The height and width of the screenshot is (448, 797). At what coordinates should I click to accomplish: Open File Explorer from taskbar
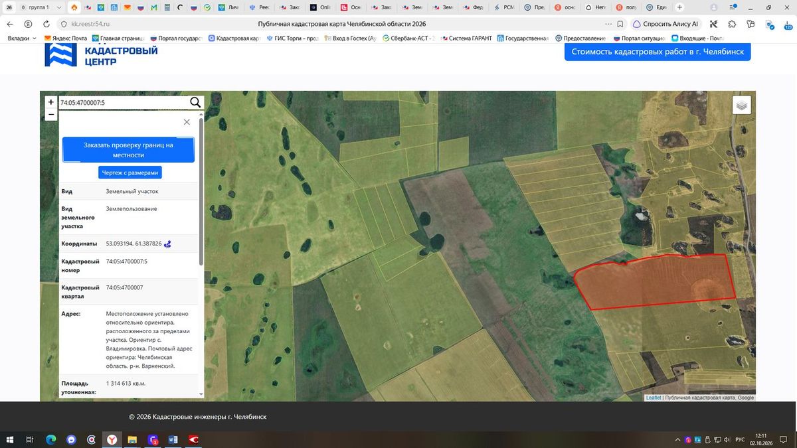tap(132, 439)
